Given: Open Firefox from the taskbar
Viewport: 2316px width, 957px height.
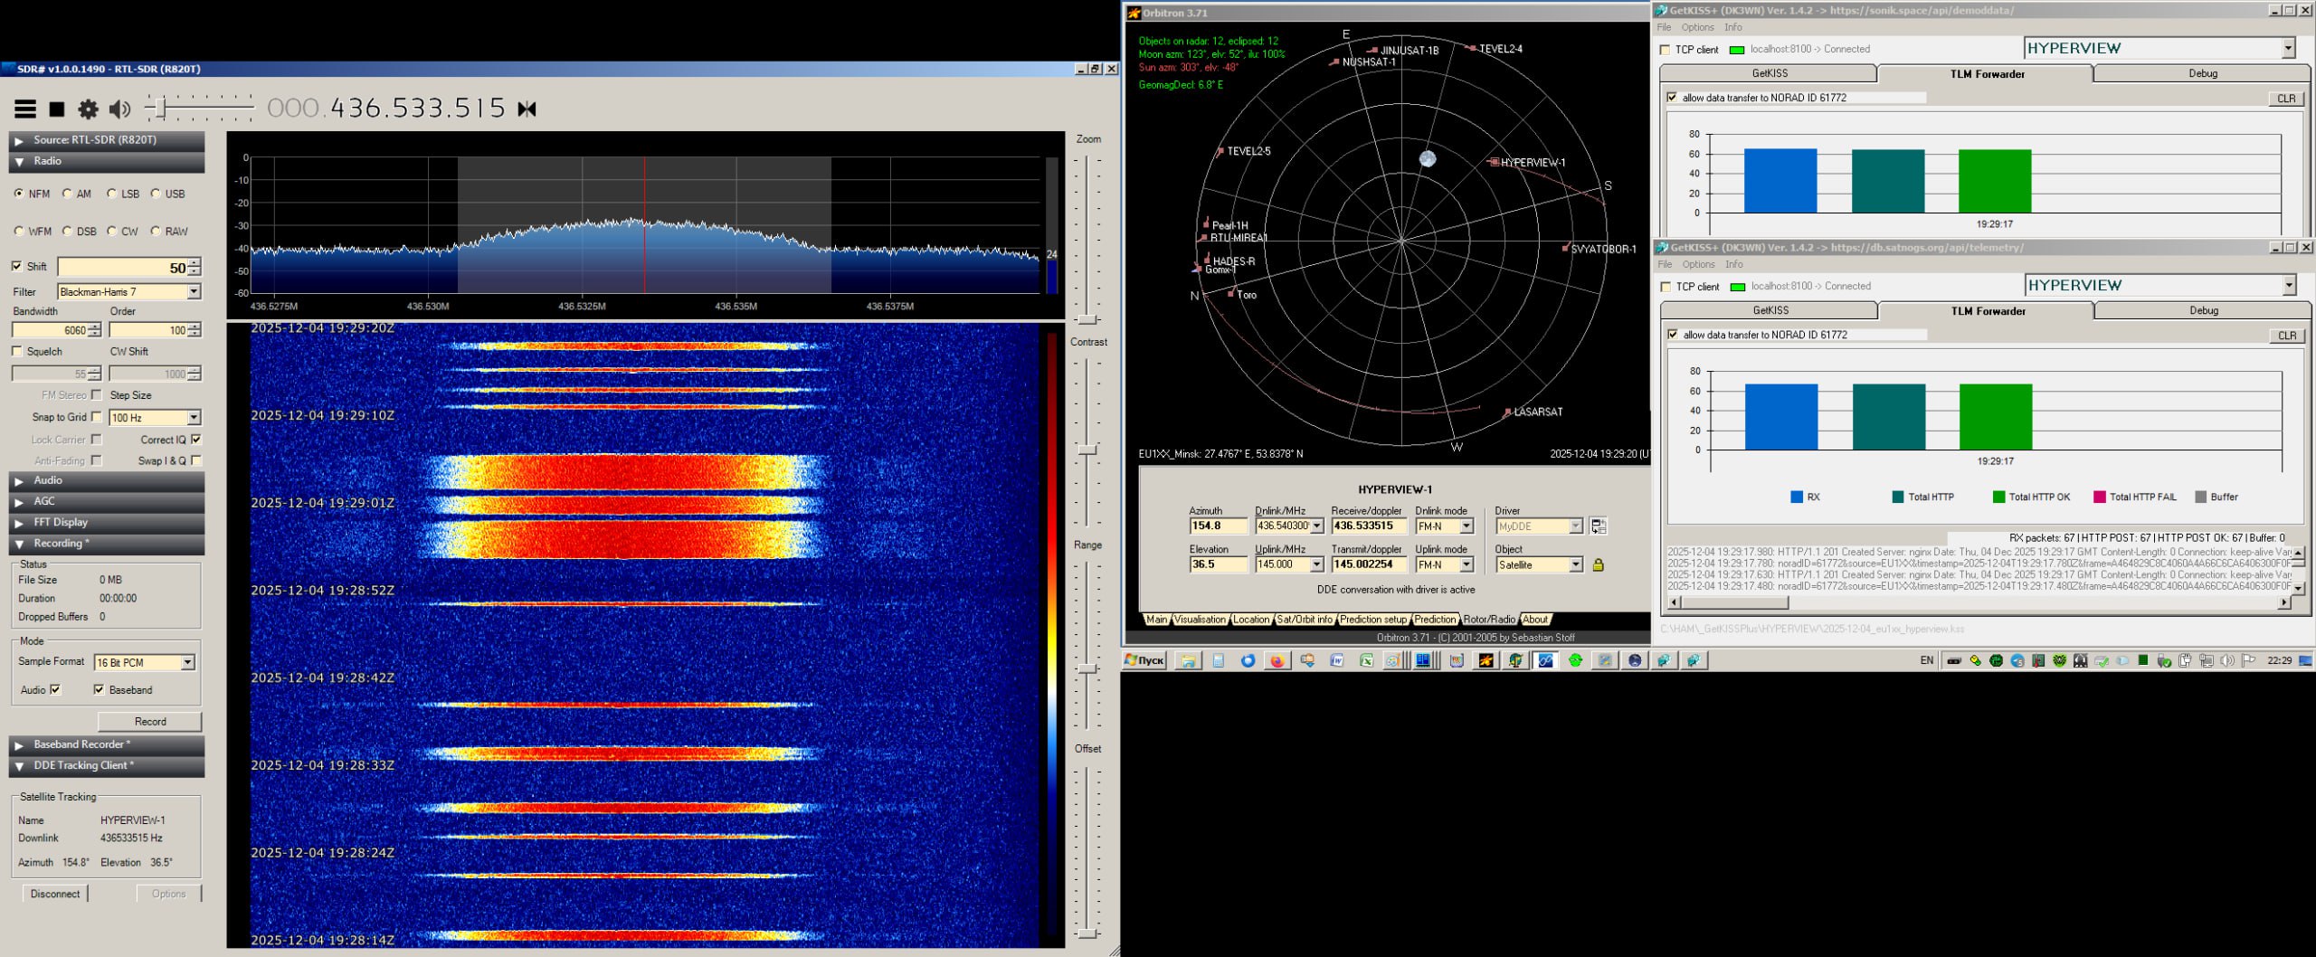Looking at the screenshot, I should tap(1277, 661).
